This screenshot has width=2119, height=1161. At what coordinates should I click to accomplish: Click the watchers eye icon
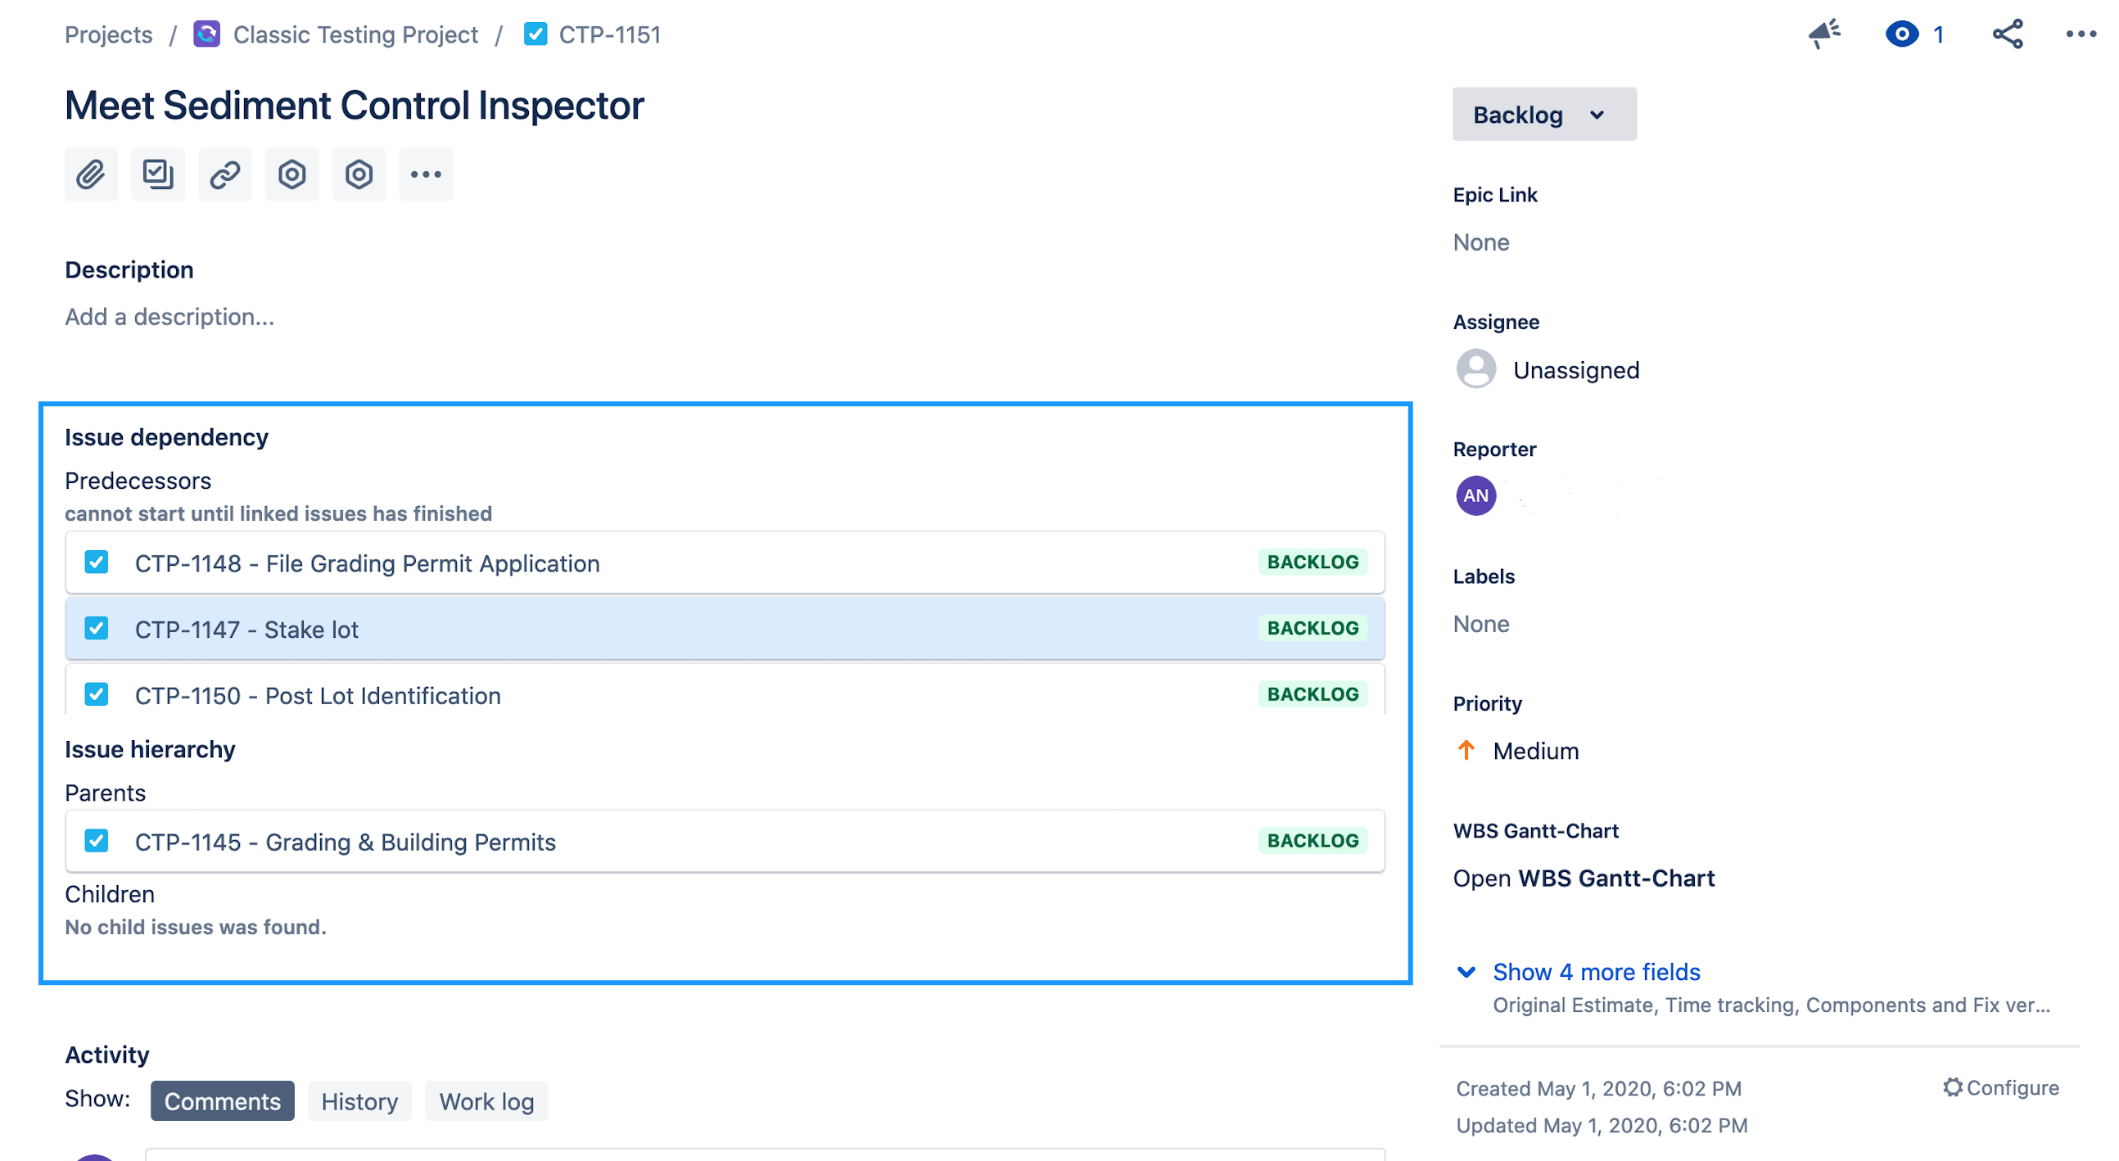[x=1903, y=34]
